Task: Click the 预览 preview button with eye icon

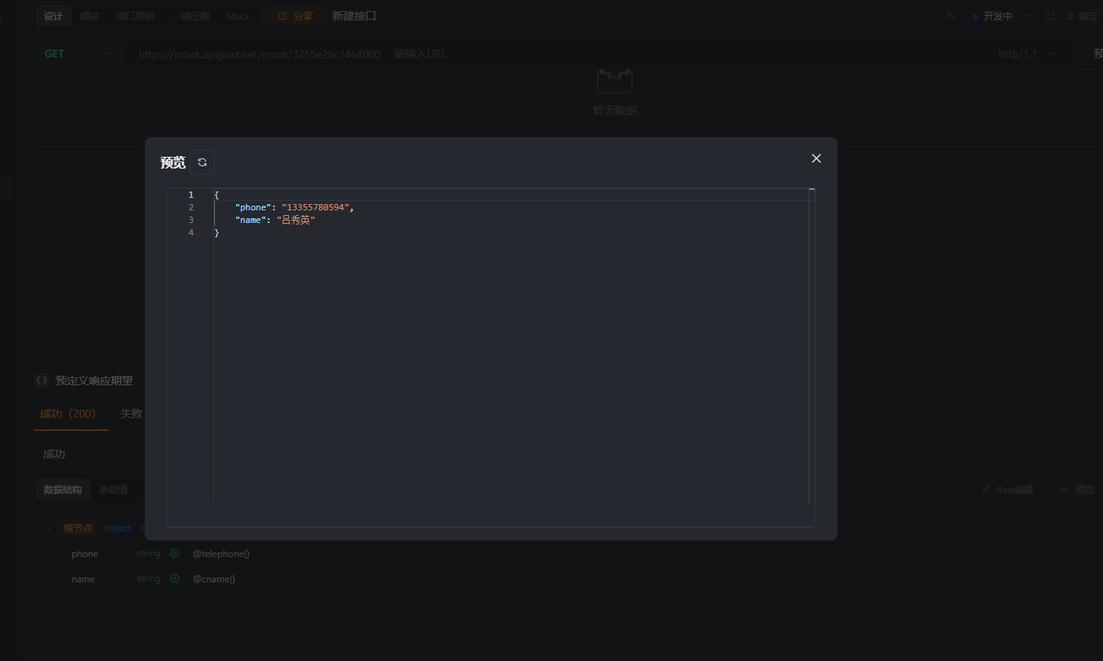Action: pyautogui.click(x=1077, y=489)
